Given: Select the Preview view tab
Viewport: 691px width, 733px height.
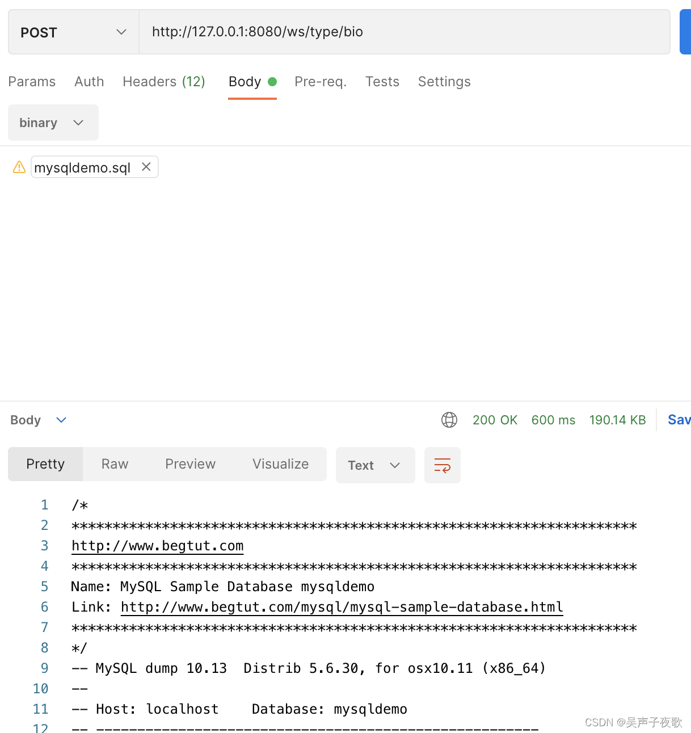Looking at the screenshot, I should click(190, 464).
